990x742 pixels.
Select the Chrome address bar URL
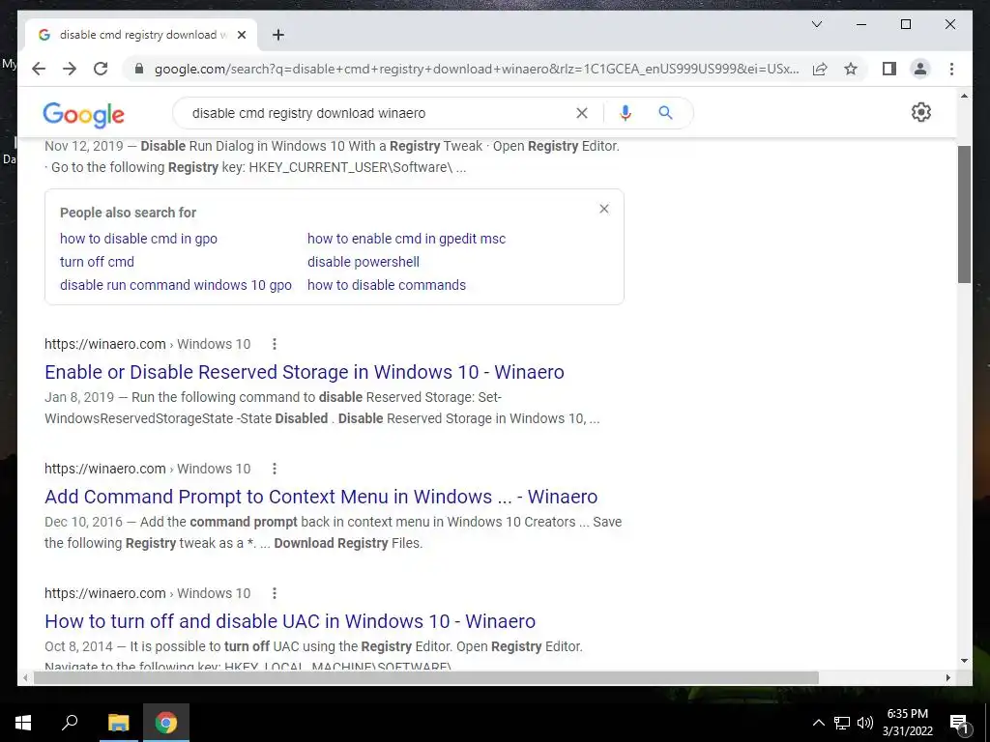pyautogui.click(x=477, y=69)
